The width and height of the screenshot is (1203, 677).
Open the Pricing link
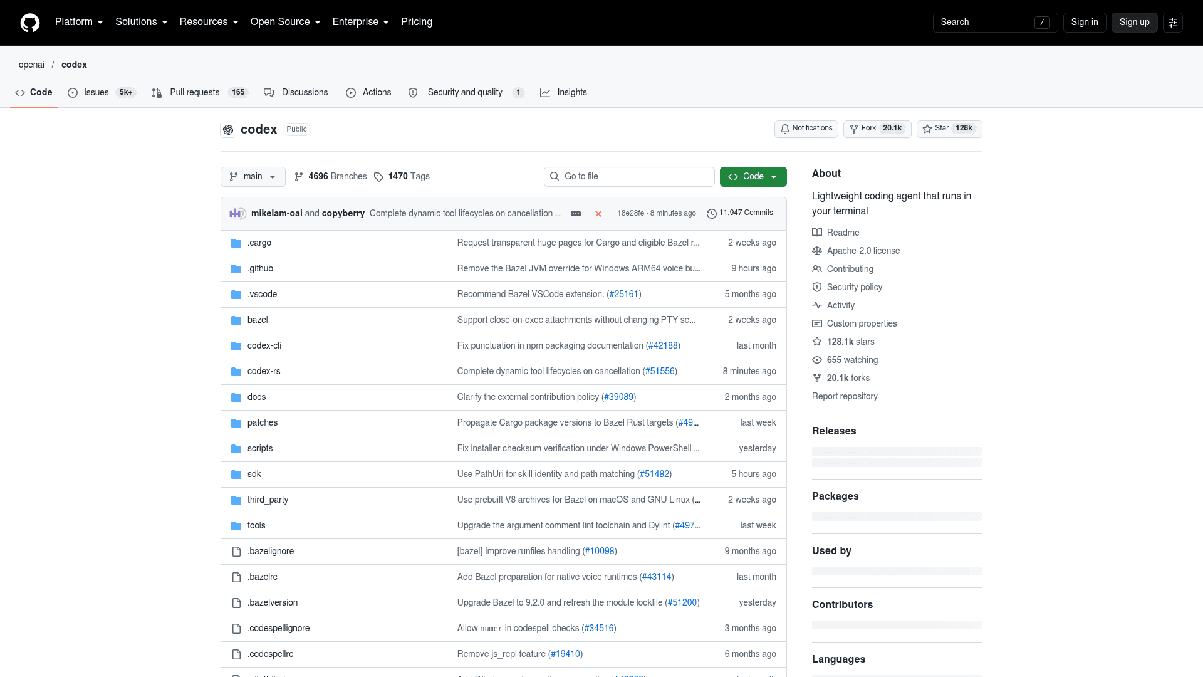(x=417, y=22)
